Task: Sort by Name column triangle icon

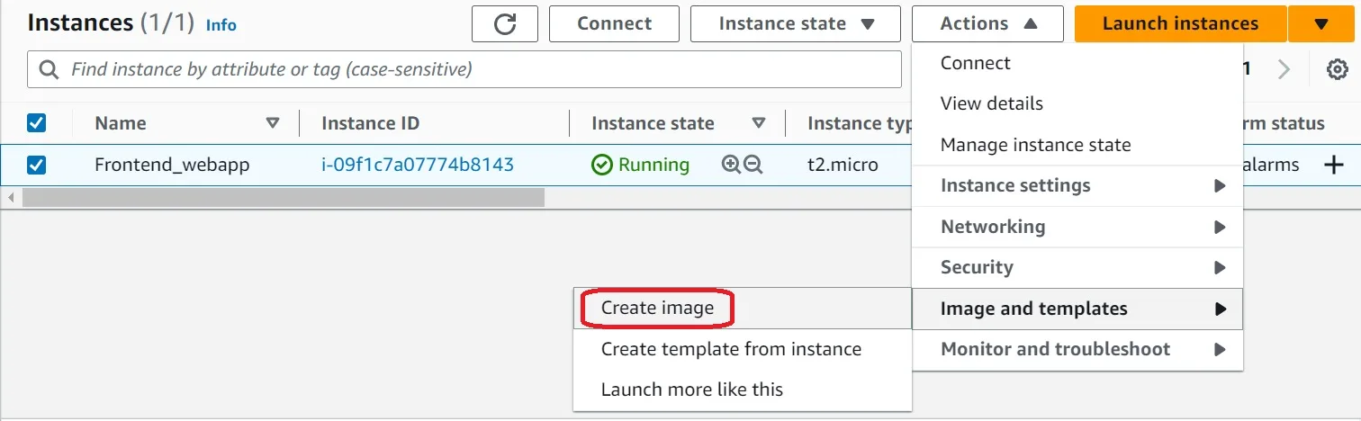Action: [x=273, y=123]
